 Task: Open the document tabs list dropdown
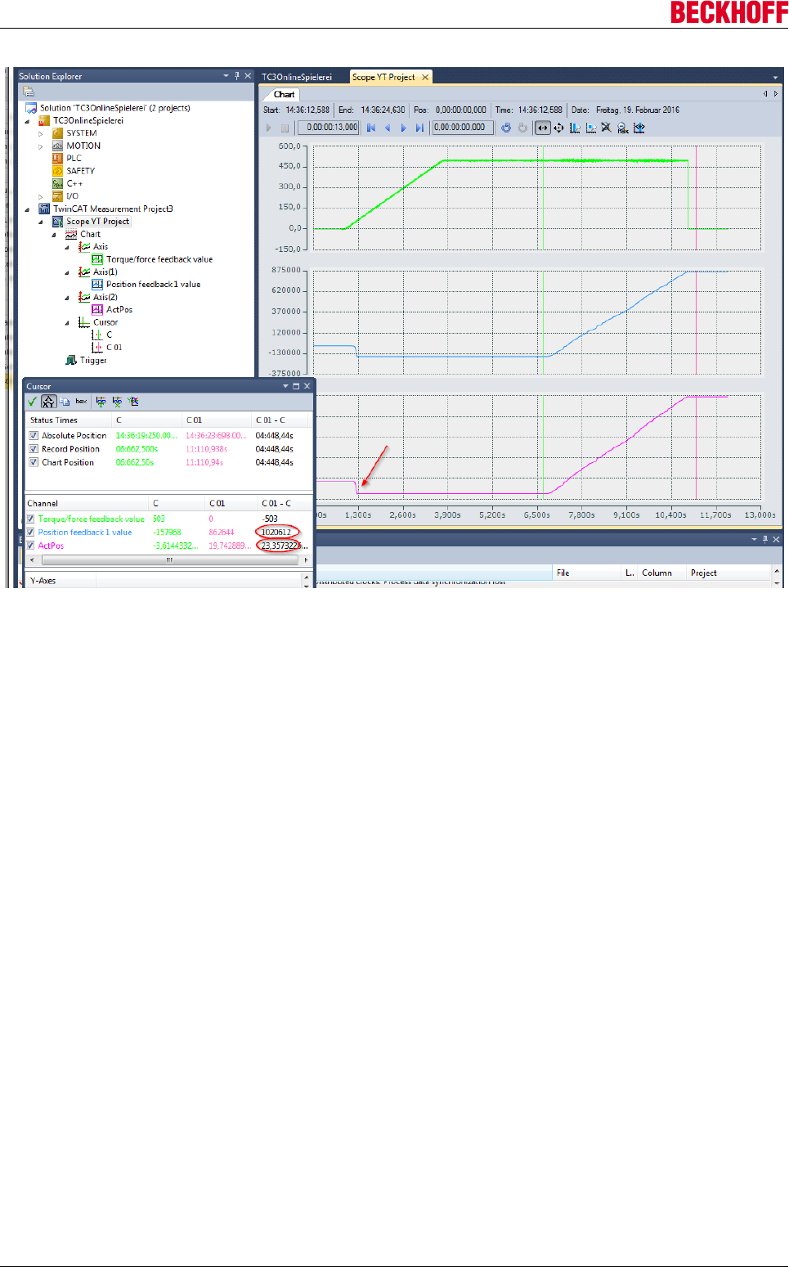pyautogui.click(x=775, y=78)
